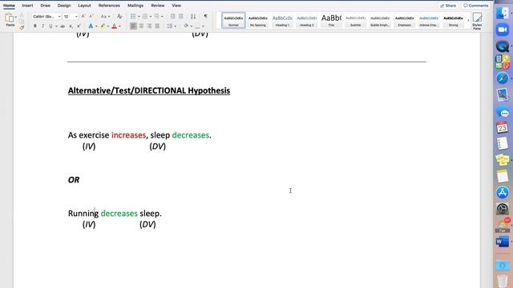Click the Clear Formatting icon
Screen dimensions: 513x288
[119, 16]
